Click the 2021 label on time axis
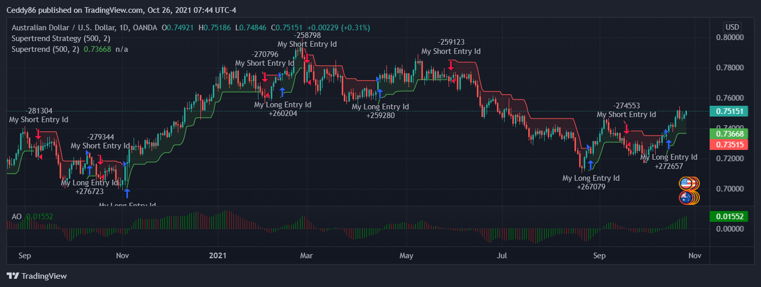This screenshot has height=287, width=761. coord(218,255)
